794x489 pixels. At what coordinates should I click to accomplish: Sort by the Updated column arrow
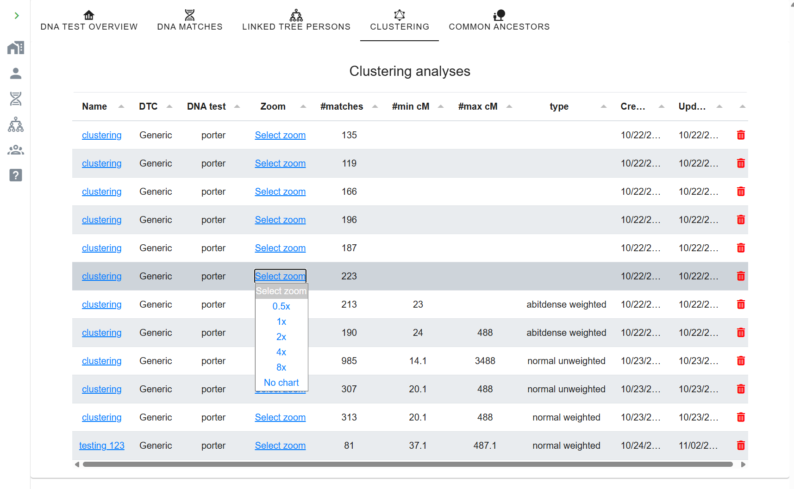point(719,106)
